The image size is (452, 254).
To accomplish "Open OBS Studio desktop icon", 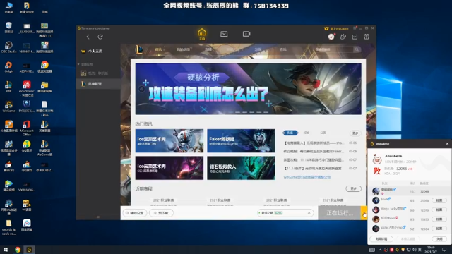I will coord(8,47).
